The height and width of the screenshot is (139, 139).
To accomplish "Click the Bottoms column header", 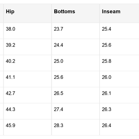I will coord(64,12).
